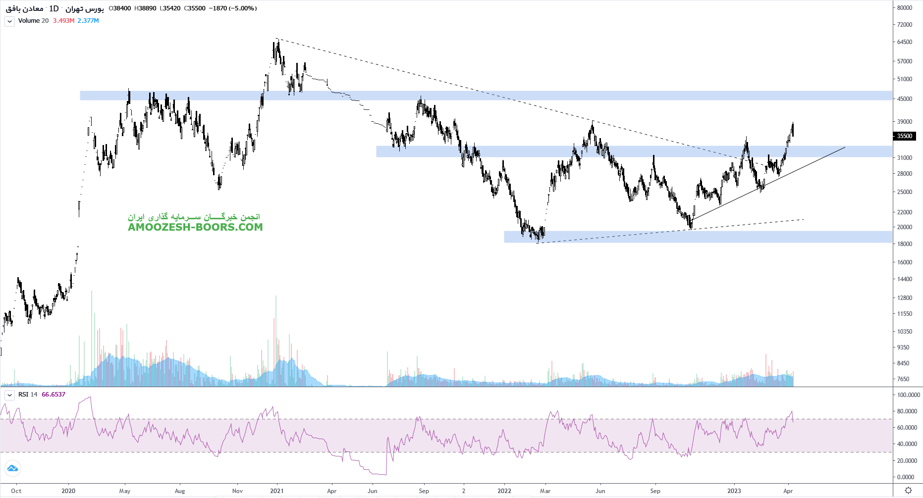Click the blue 2.377M volume value
The height and width of the screenshot is (498, 923).
coord(88,21)
